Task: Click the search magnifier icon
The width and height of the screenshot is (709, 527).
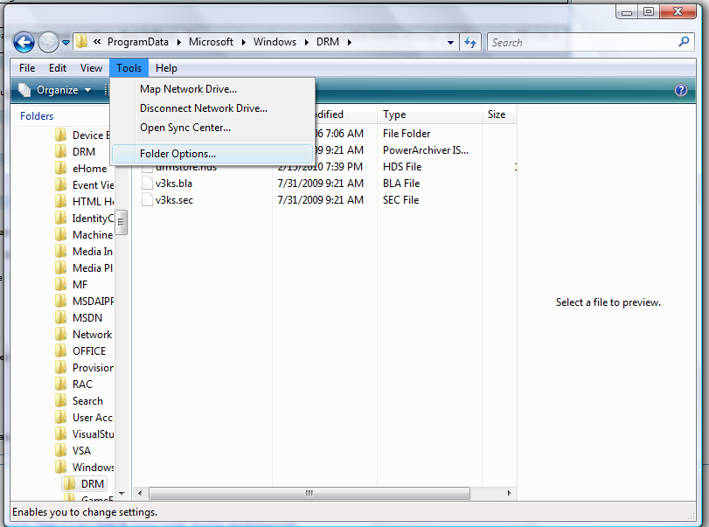Action: (683, 42)
